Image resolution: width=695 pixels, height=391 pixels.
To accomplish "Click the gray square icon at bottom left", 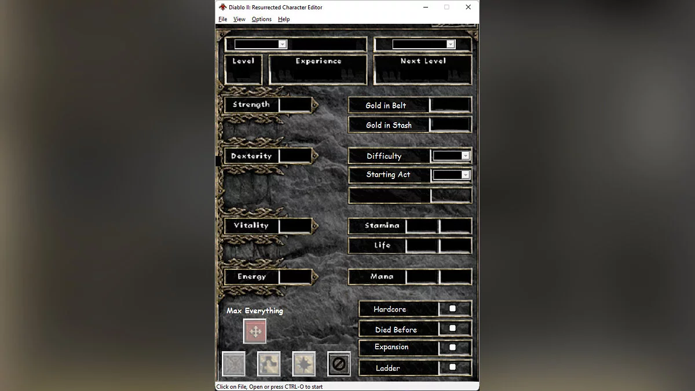I will click(x=233, y=364).
